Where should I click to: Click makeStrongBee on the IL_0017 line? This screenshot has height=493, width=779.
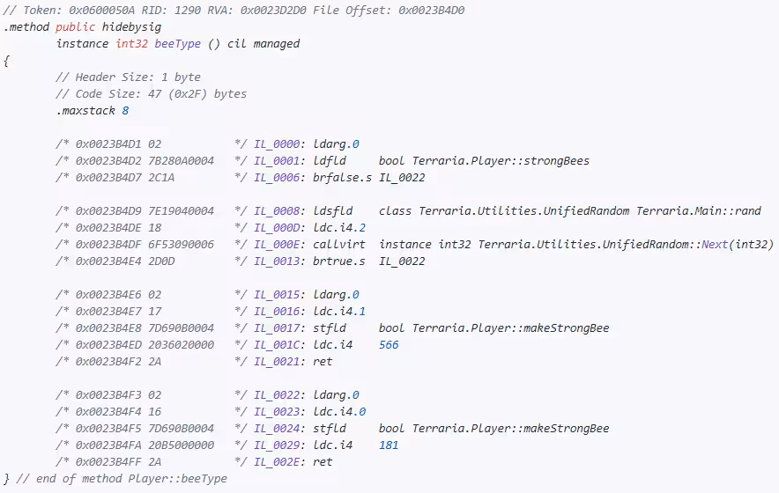pyautogui.click(x=567, y=328)
